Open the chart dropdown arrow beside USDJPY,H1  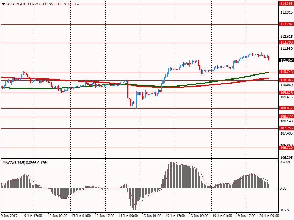pyautogui.click(x=3, y=4)
